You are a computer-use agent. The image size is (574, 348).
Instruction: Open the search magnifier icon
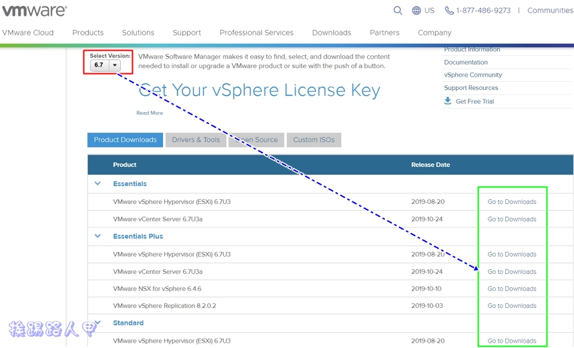[x=398, y=10]
